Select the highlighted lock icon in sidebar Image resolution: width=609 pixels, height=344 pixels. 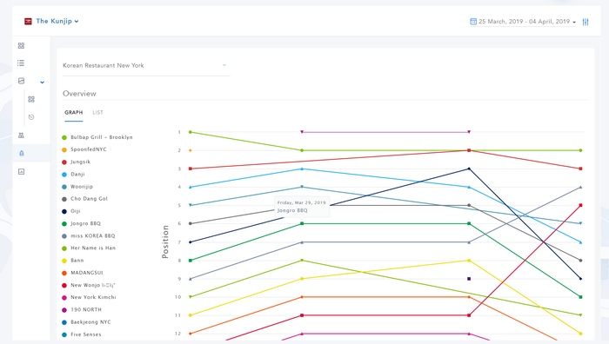(x=22, y=153)
